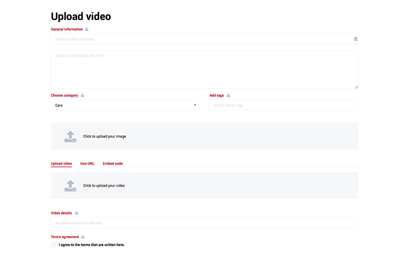Check the terms agreement checkbox
This screenshot has width=409, height=254.
(x=54, y=245)
